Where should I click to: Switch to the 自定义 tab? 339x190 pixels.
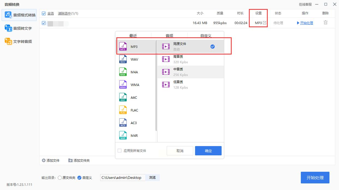click(x=206, y=36)
